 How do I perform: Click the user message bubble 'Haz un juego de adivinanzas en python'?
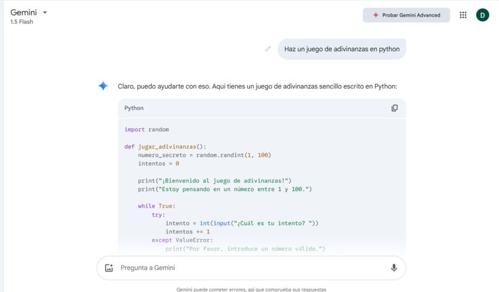click(x=342, y=49)
